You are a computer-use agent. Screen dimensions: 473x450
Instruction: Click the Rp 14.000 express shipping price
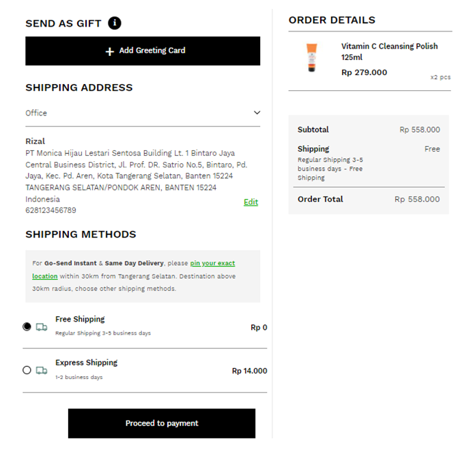250,371
